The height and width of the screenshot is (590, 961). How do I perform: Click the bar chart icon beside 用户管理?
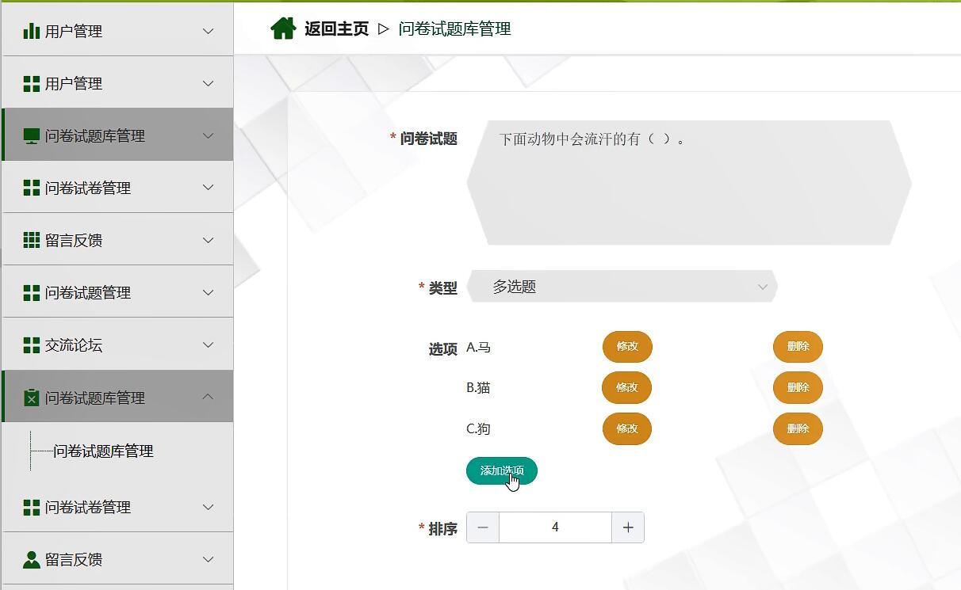[32, 30]
